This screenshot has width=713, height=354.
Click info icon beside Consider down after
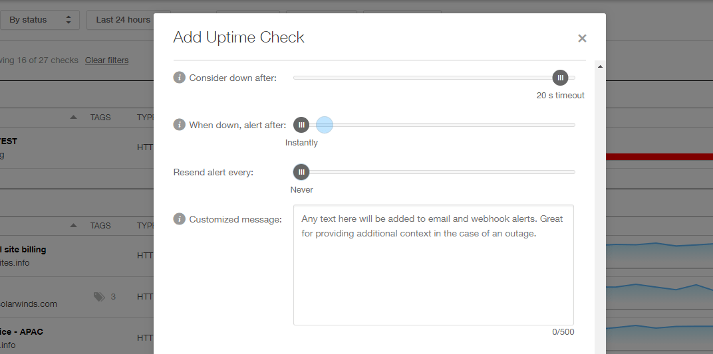(179, 78)
